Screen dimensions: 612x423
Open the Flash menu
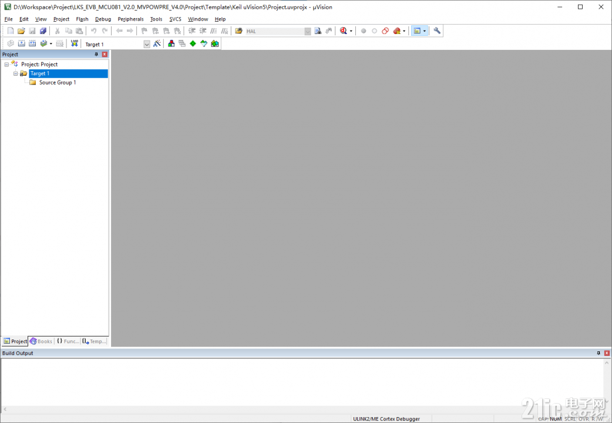pyautogui.click(x=82, y=19)
